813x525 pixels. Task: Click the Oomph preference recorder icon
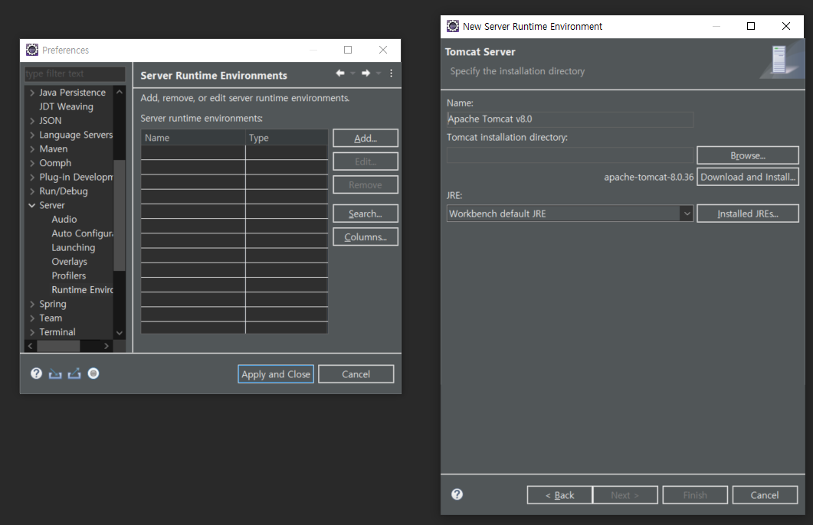93,373
